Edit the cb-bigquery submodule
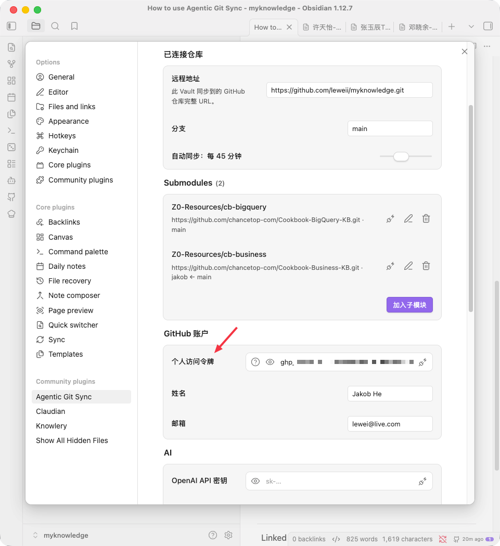The image size is (500, 546). (x=408, y=219)
